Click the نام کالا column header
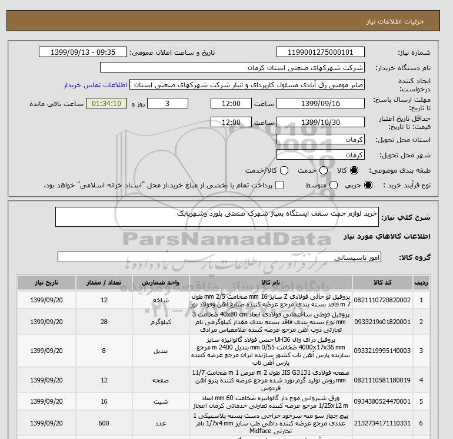The width and height of the screenshot is (453, 439). pos(271,282)
